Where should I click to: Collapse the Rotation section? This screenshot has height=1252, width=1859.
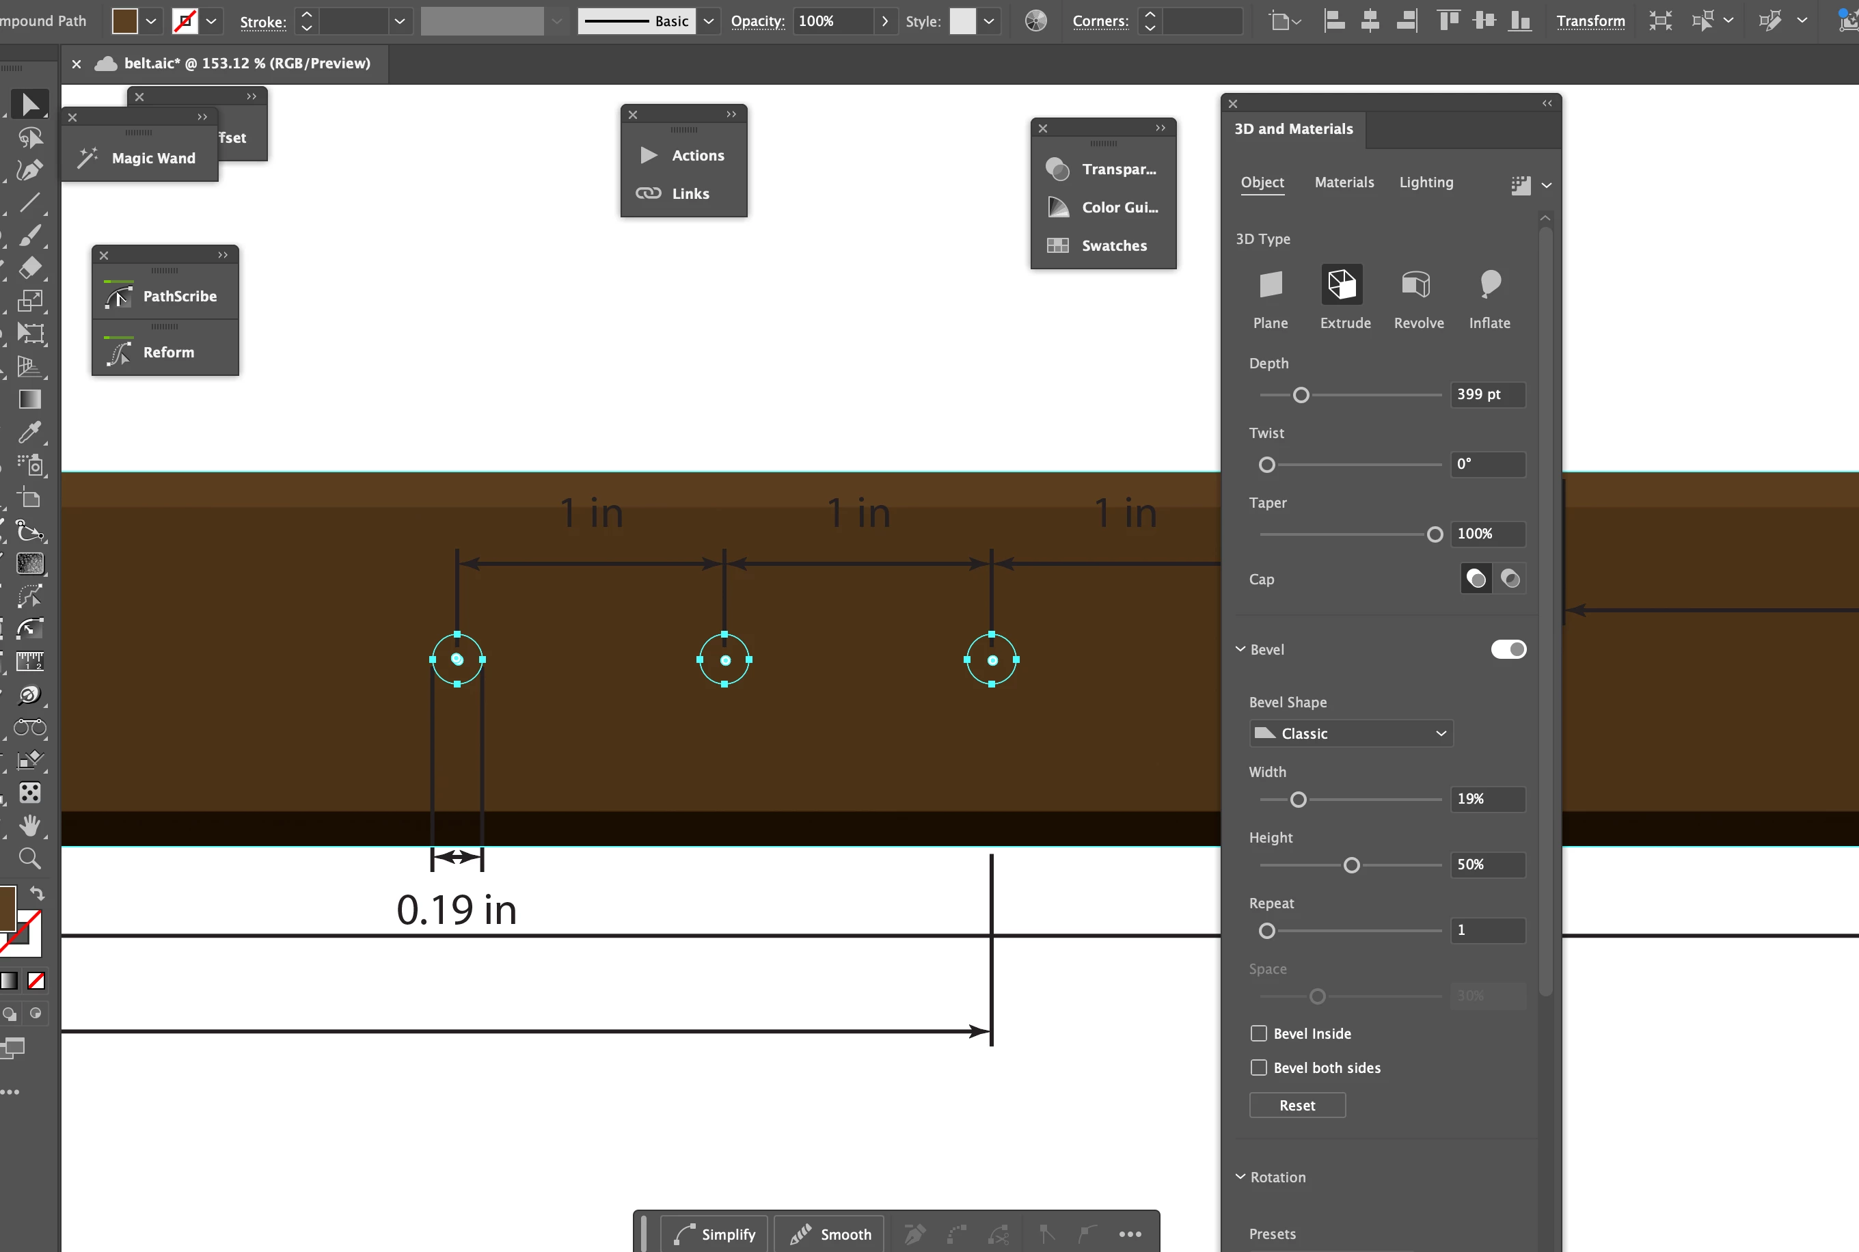click(1240, 1176)
